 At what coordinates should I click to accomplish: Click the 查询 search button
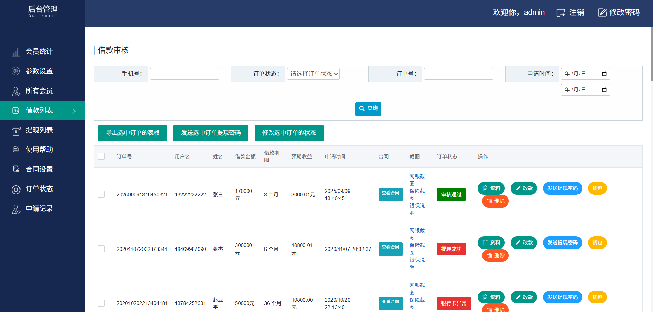coord(368,109)
